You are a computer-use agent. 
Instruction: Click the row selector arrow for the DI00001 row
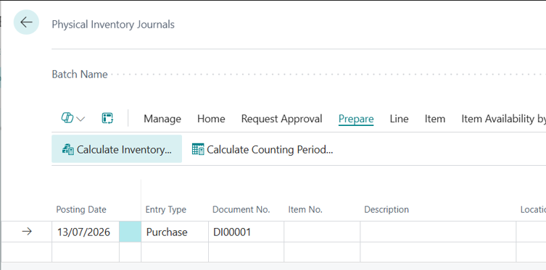pyautogui.click(x=27, y=232)
